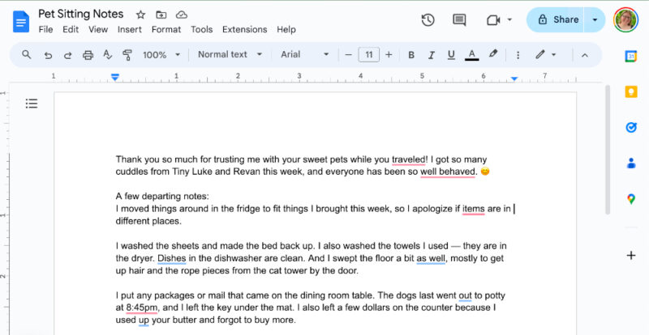Viewport: 649px width, 335px height.
Task: Click the move to folder icon
Action: (161, 15)
